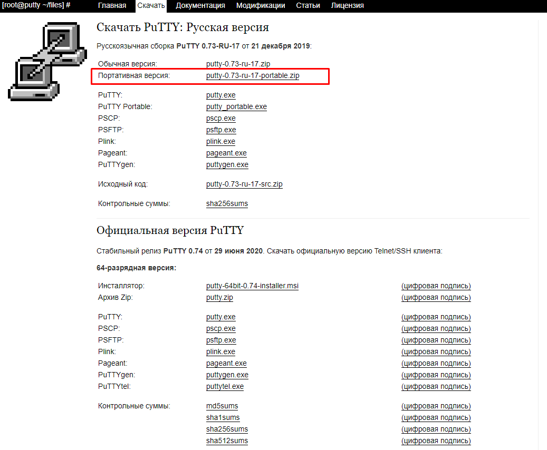The height and width of the screenshot is (450, 547).
Task: Open digital signature for official puttygen.exe
Action: click(436, 375)
